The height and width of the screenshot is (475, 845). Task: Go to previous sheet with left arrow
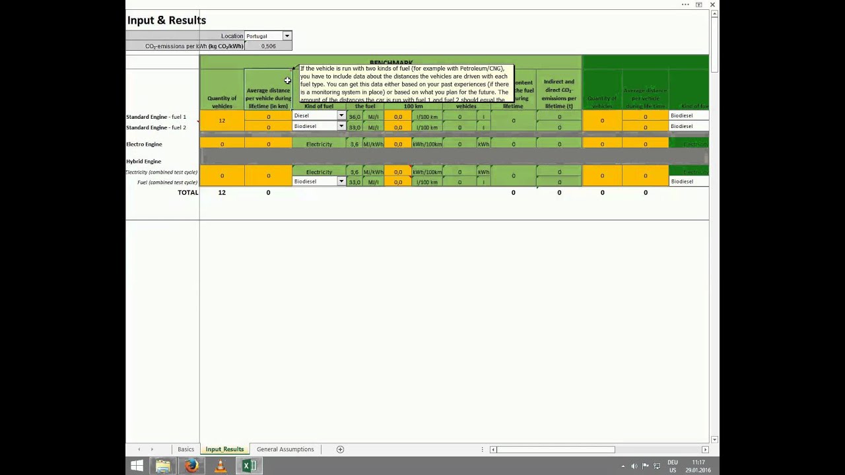[139, 449]
